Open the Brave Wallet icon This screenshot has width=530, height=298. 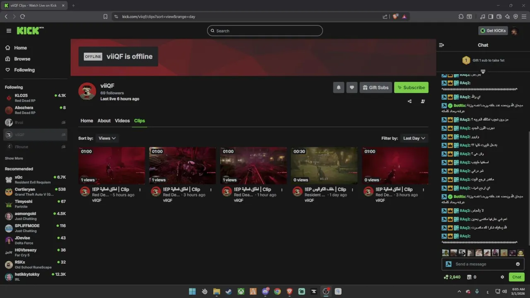(499, 17)
